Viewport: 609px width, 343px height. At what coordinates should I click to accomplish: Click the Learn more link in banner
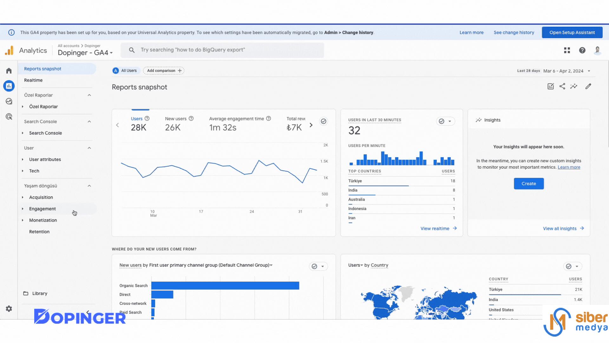coord(472,32)
